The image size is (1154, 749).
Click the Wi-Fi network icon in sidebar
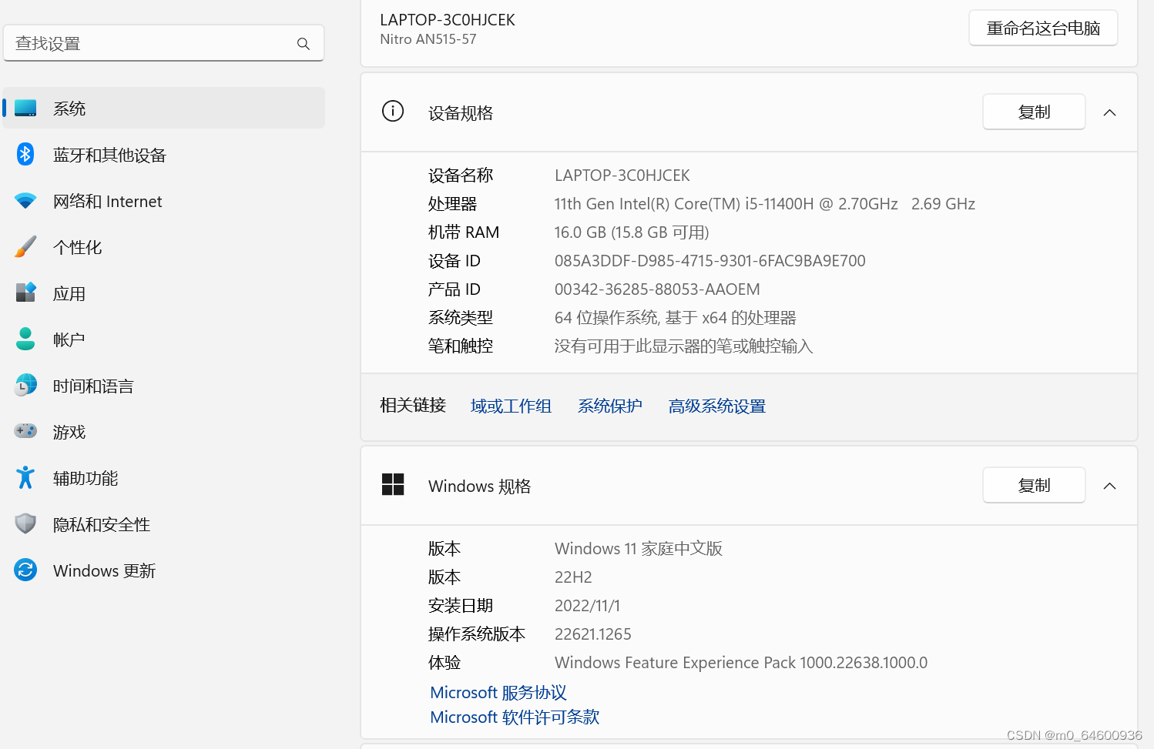click(x=25, y=201)
